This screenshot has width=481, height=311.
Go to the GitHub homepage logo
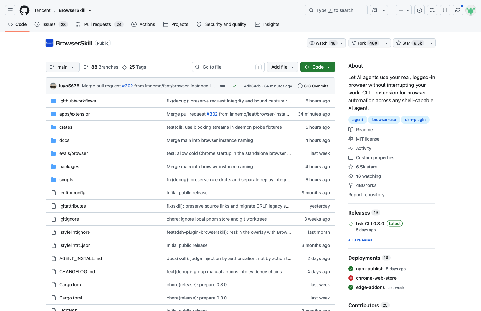[x=24, y=10]
